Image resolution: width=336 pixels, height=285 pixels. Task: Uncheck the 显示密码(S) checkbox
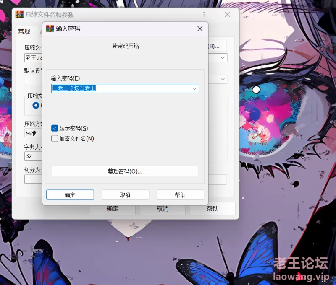tap(55, 128)
